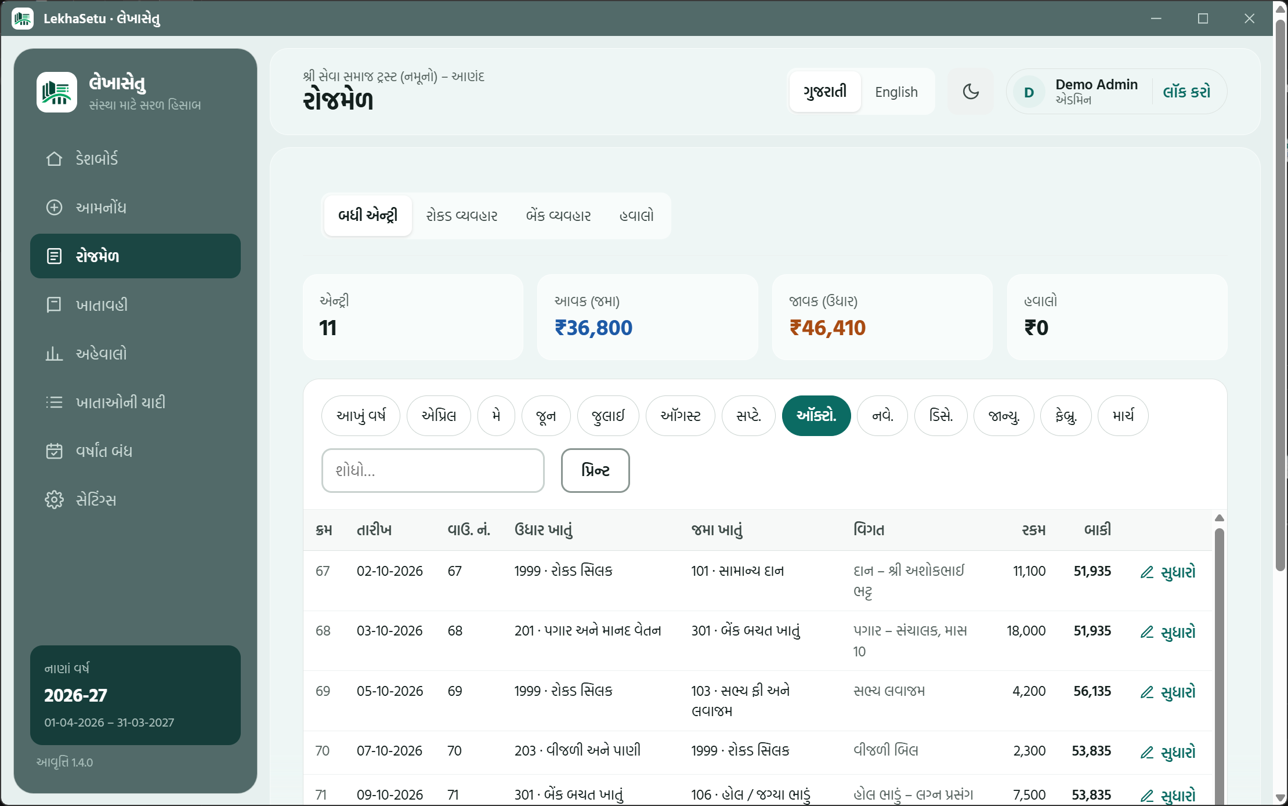This screenshot has height=806, width=1288.
Task: Open ખાતાવહી ledger in the sidebar
Action: coord(135,305)
